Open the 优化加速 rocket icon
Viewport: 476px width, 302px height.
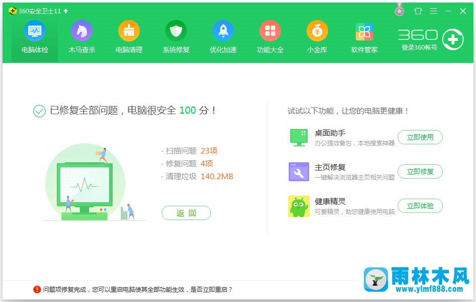pos(223,31)
